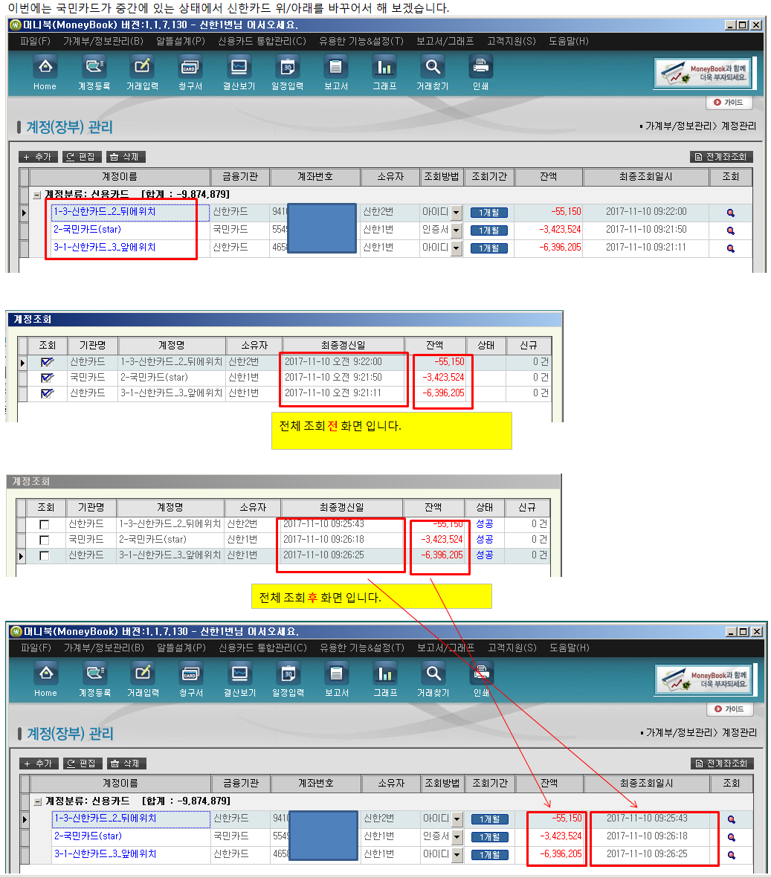This screenshot has height=878, width=771.
Task: Click the 그래프 chart icon in the upper toolbar
Action: coord(384,68)
